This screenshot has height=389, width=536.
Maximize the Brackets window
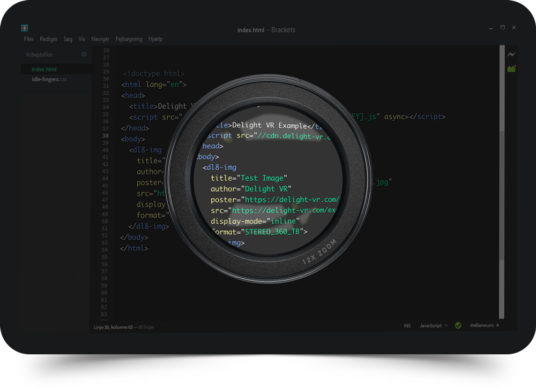[x=503, y=27]
